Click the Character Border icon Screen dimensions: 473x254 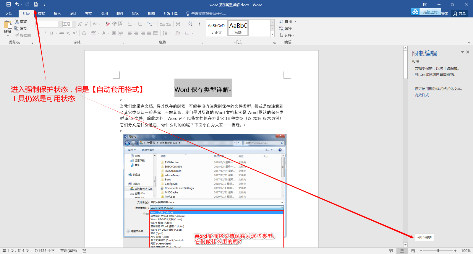coord(121,24)
